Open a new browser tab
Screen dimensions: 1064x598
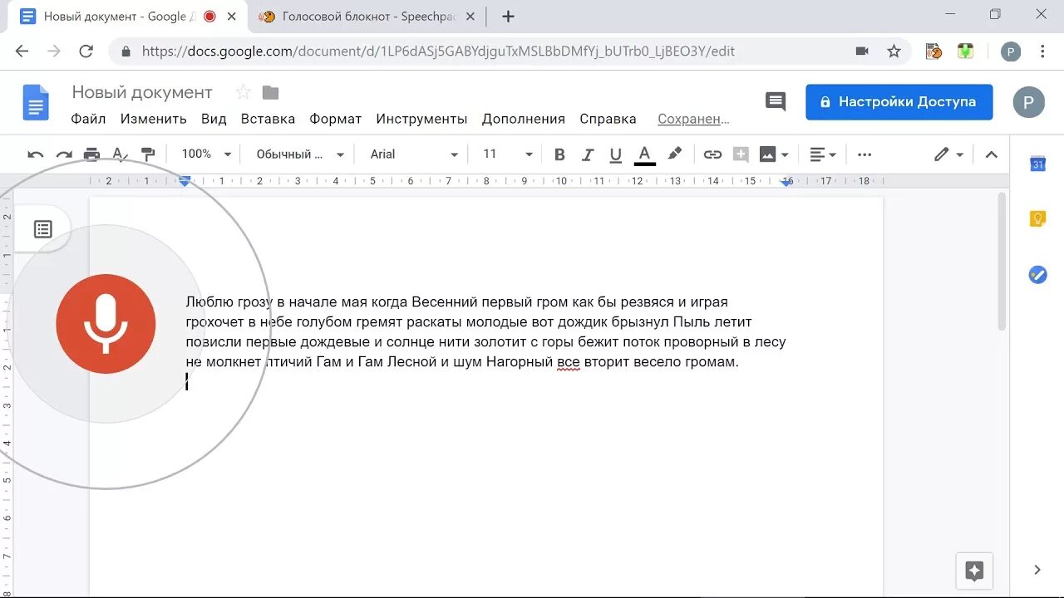[509, 17]
